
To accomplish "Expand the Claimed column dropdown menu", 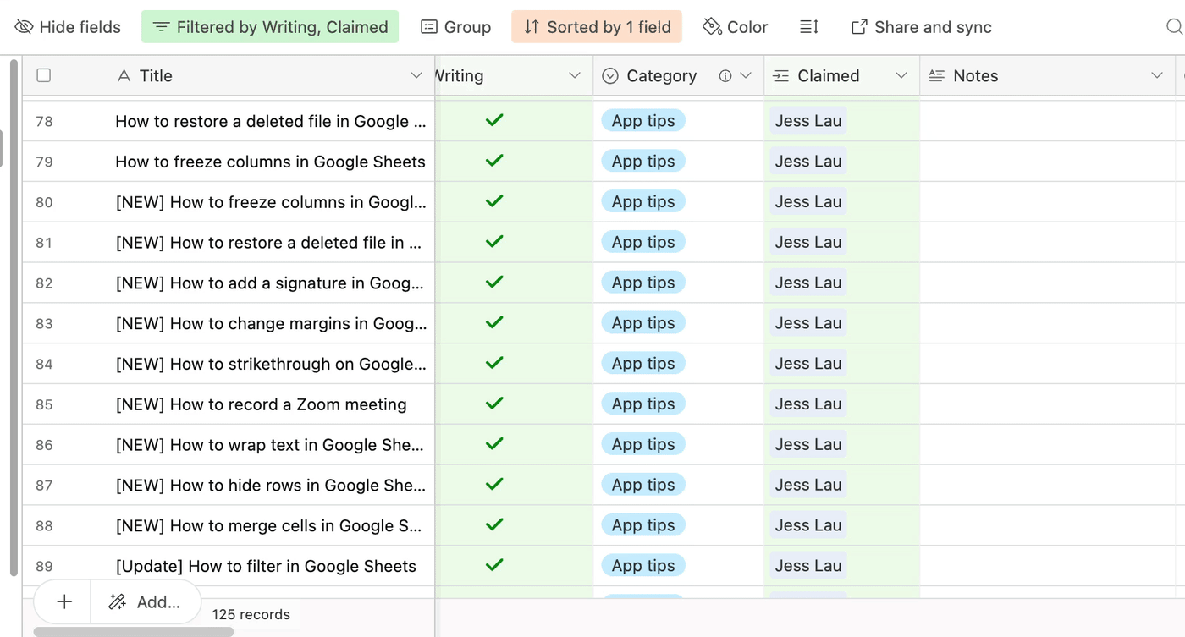I will point(901,76).
